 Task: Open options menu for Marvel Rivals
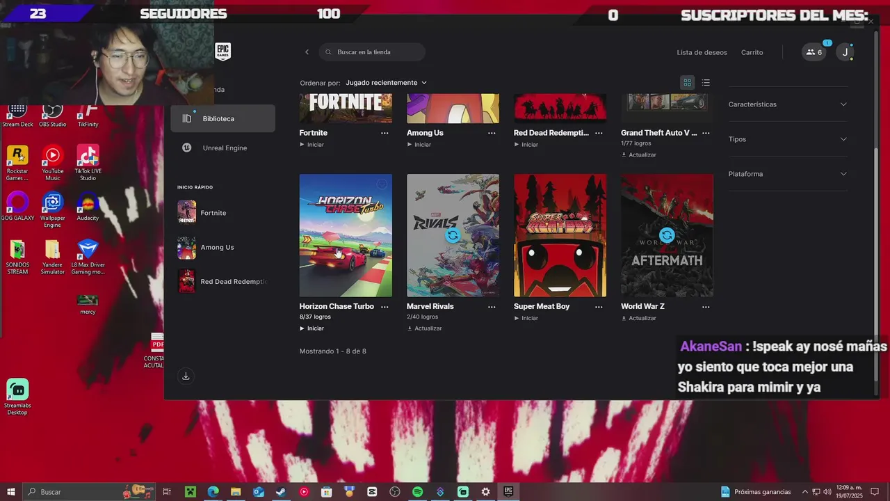coord(492,307)
